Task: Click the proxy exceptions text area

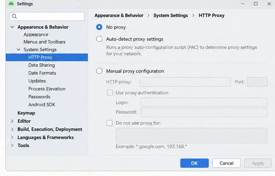Action: point(192,135)
